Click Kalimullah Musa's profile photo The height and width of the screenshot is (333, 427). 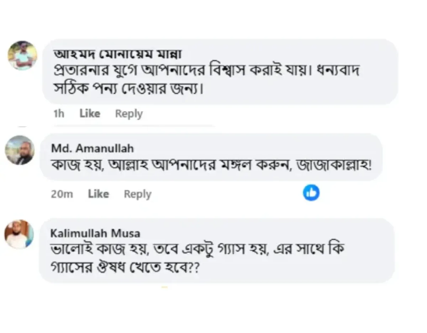tap(19, 234)
